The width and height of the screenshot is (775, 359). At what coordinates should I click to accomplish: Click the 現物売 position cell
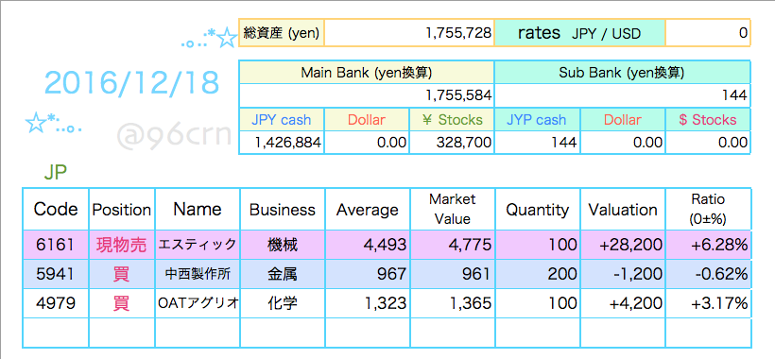pyautogui.click(x=122, y=245)
